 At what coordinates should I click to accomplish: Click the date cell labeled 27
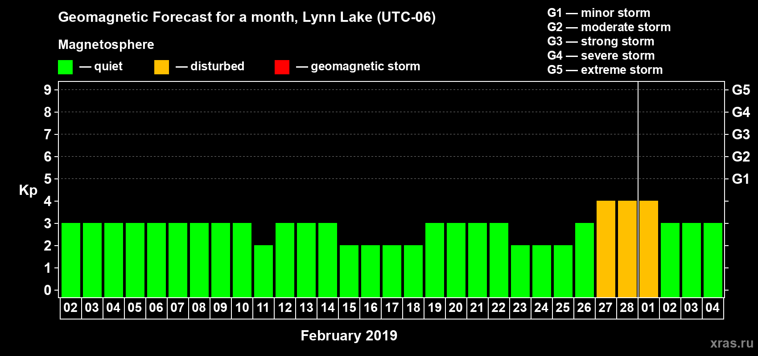click(606, 308)
